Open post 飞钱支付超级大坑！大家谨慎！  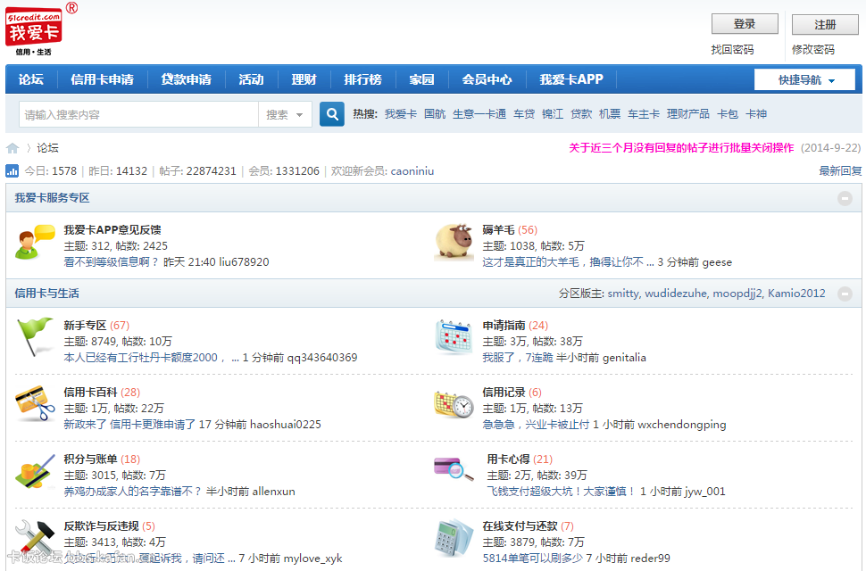click(562, 491)
